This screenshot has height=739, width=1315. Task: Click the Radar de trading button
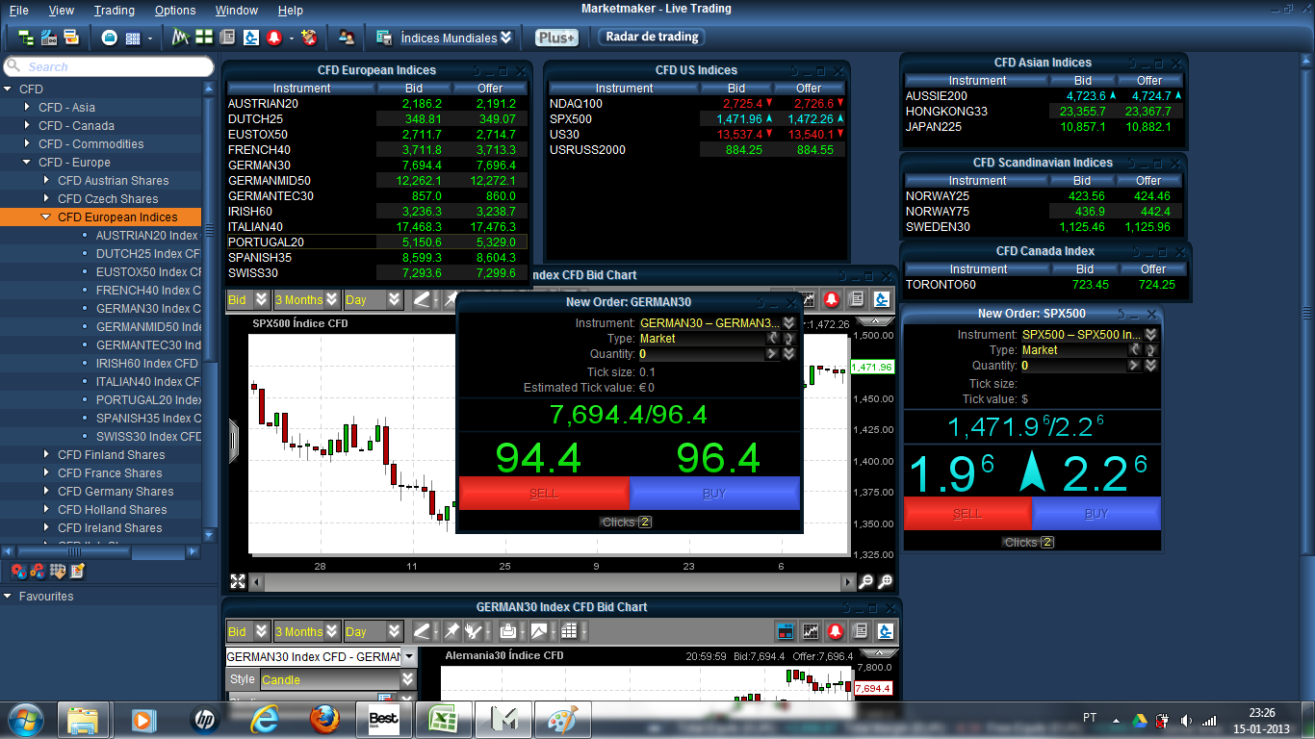click(652, 37)
